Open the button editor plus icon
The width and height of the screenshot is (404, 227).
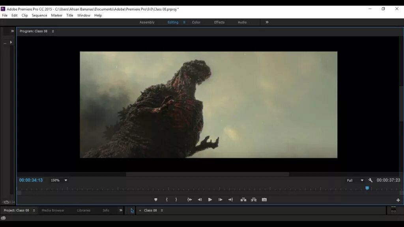coord(398,200)
